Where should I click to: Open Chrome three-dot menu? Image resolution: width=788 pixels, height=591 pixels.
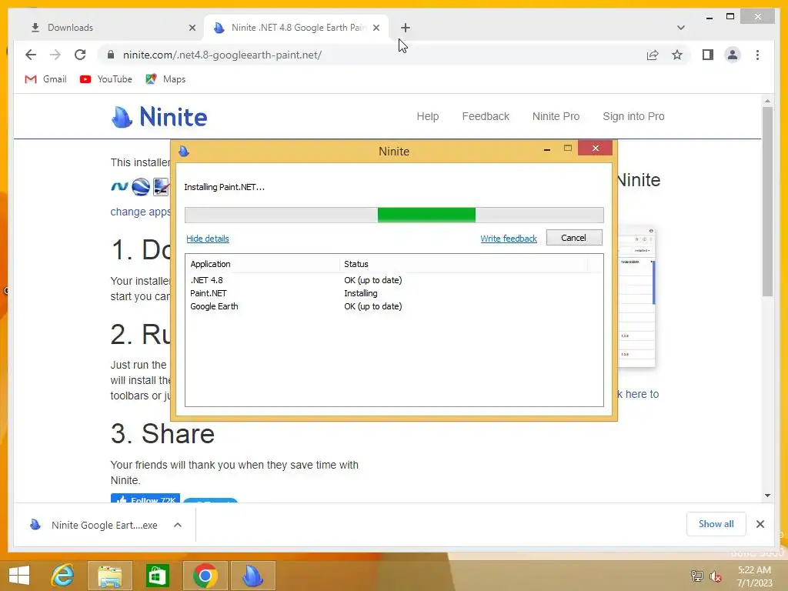click(757, 55)
